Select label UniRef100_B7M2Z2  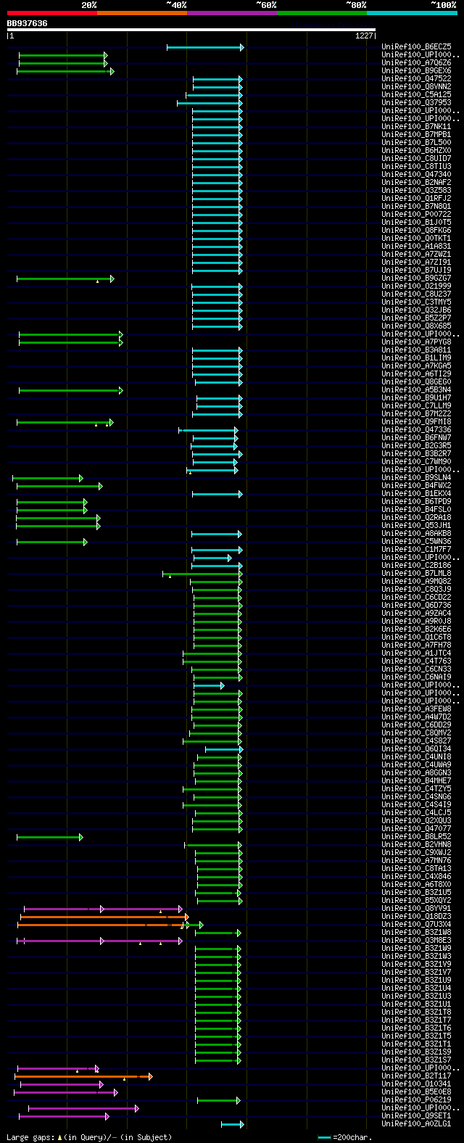point(416,414)
